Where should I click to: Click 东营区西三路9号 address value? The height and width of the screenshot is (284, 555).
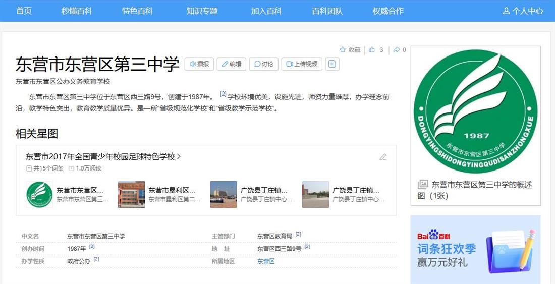280,249
